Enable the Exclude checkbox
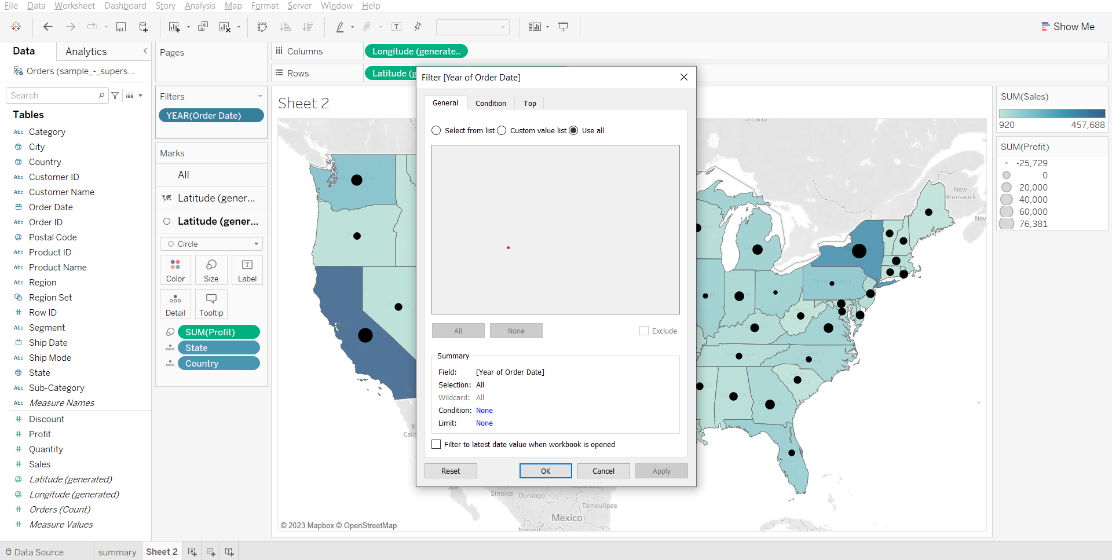This screenshot has width=1112, height=560. tap(644, 331)
